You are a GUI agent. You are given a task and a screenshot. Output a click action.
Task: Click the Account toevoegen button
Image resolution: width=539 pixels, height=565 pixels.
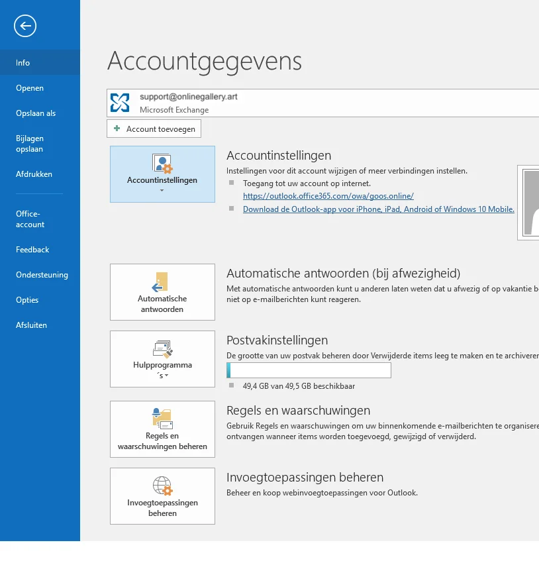(154, 128)
